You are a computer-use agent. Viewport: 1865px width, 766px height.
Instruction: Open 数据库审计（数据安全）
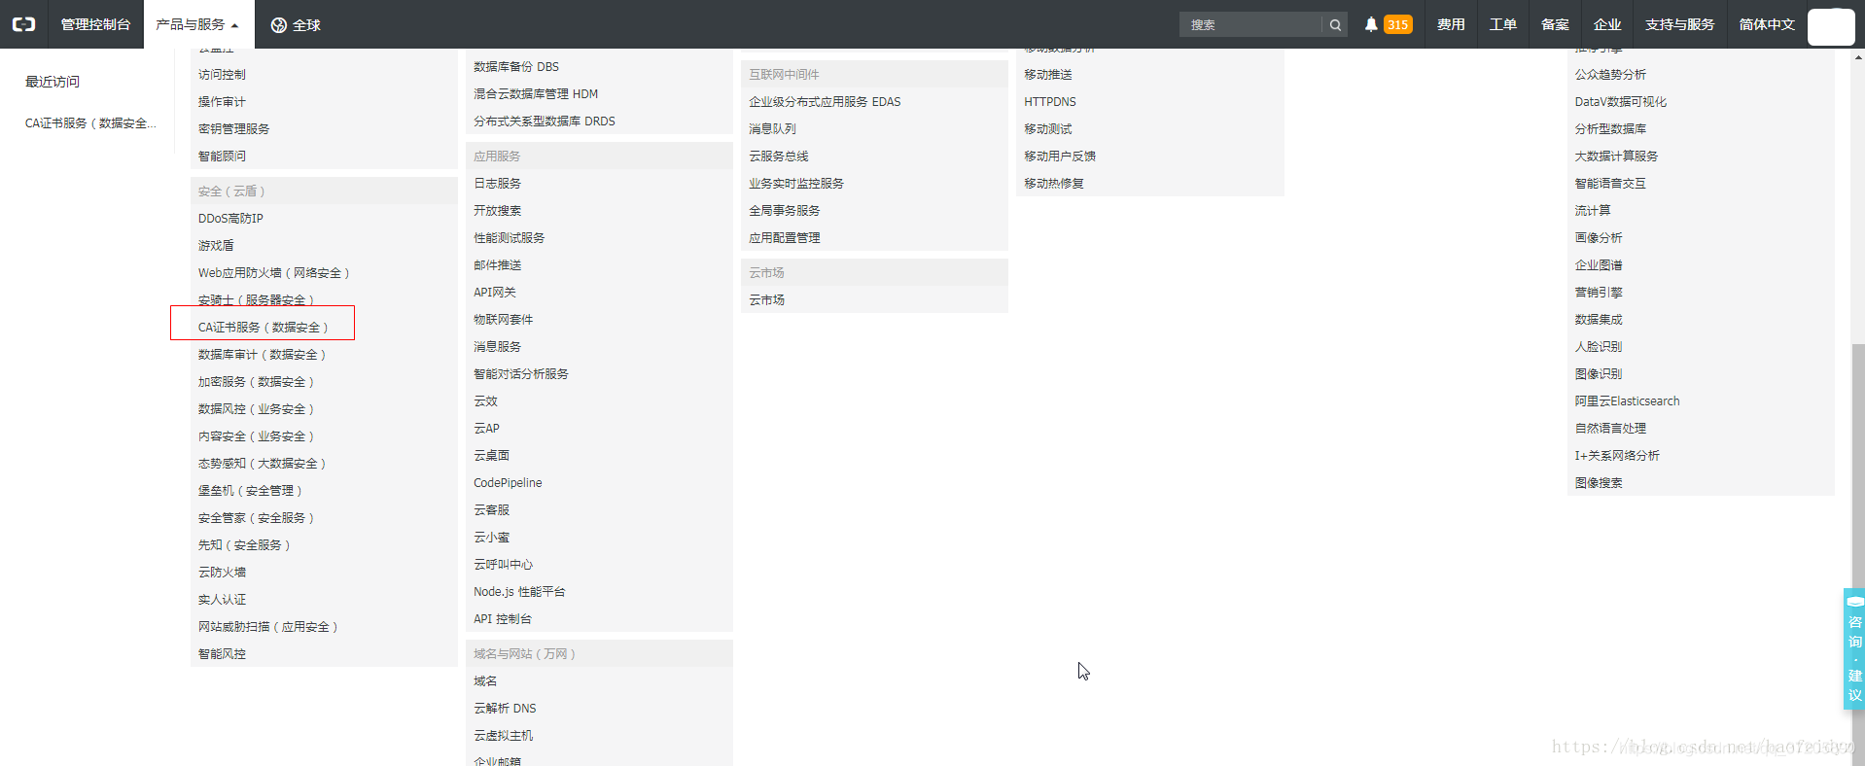[262, 355]
